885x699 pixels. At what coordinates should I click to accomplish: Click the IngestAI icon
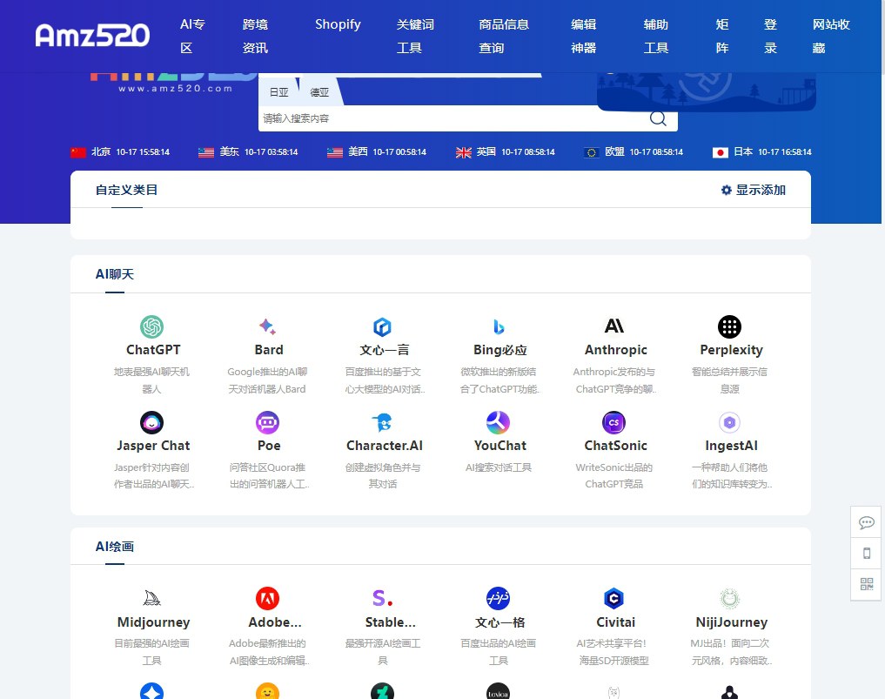pos(729,422)
